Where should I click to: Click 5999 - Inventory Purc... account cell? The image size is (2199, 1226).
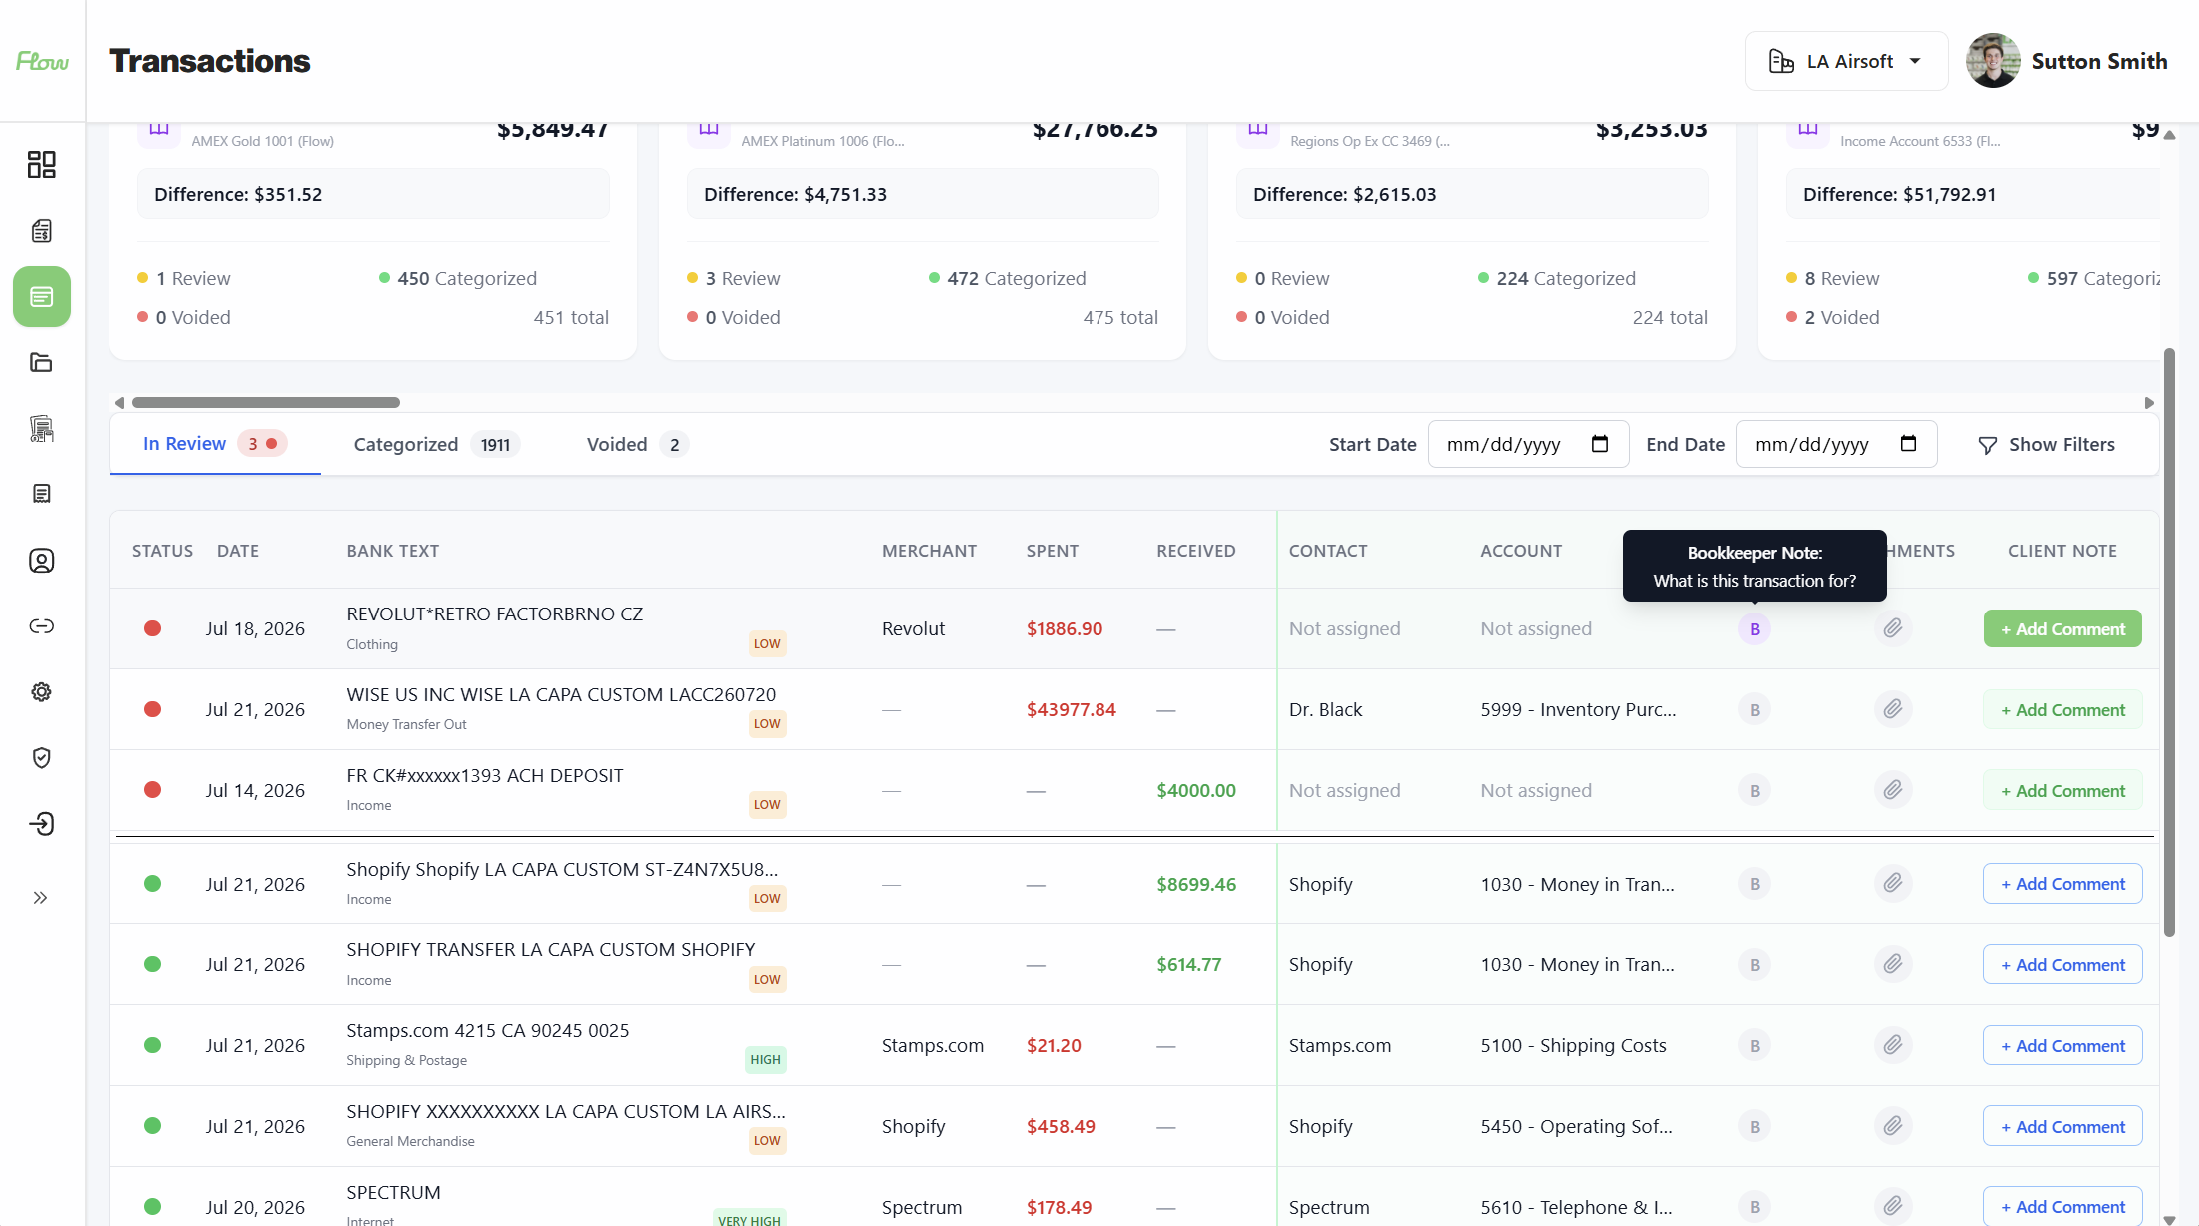tap(1578, 709)
